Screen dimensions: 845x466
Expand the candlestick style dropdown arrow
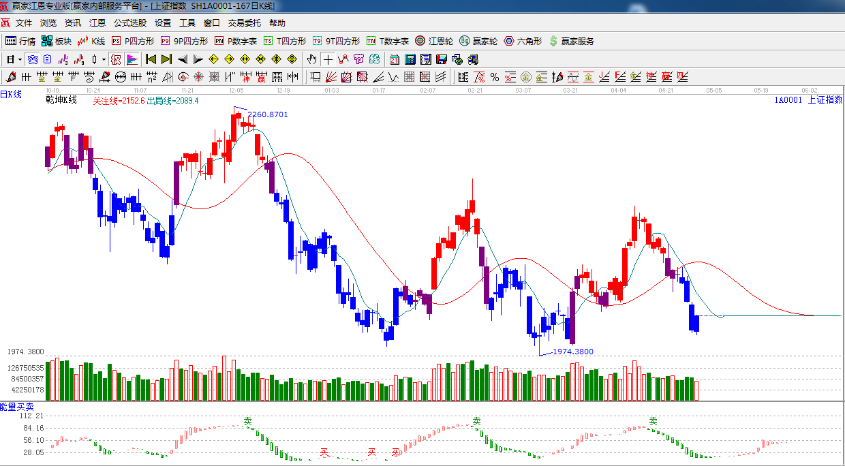104,59
